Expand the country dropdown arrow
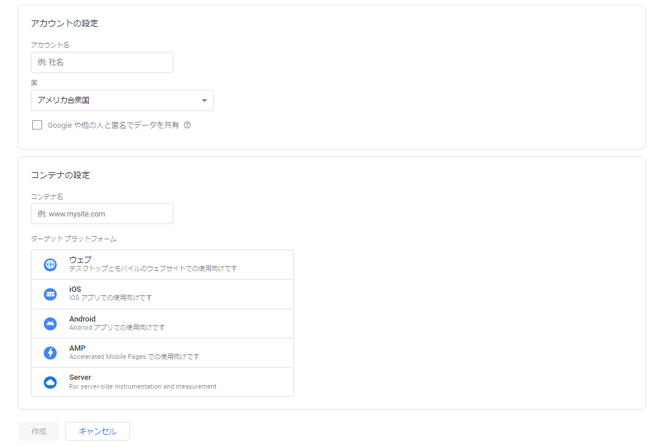The height and width of the screenshot is (447, 655). tap(204, 100)
